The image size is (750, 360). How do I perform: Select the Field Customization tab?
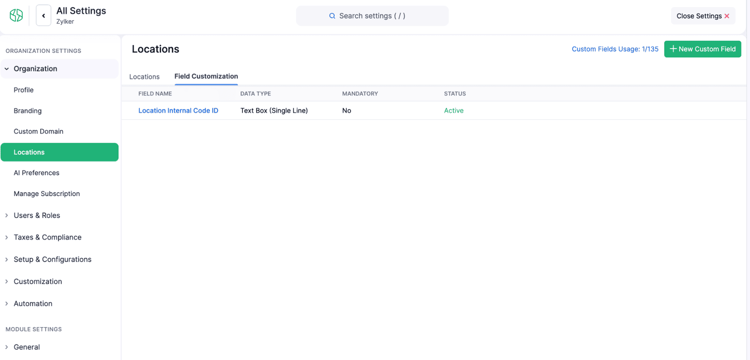206,76
